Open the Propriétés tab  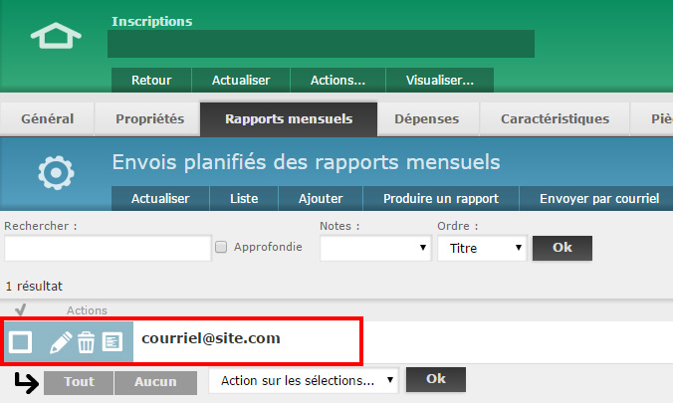click(x=149, y=118)
